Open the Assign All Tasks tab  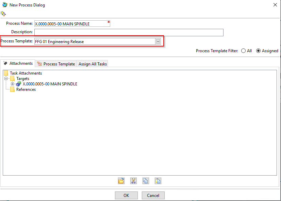click(93, 64)
